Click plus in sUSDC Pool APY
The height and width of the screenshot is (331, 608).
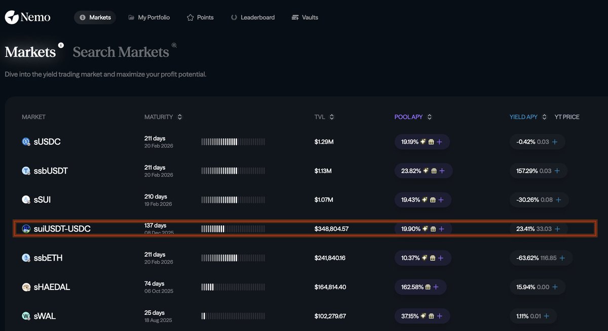(x=439, y=142)
